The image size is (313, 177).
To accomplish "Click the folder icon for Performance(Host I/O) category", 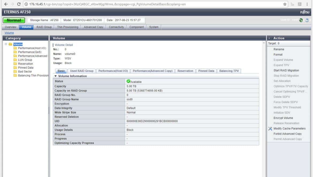I will coord(15,48).
